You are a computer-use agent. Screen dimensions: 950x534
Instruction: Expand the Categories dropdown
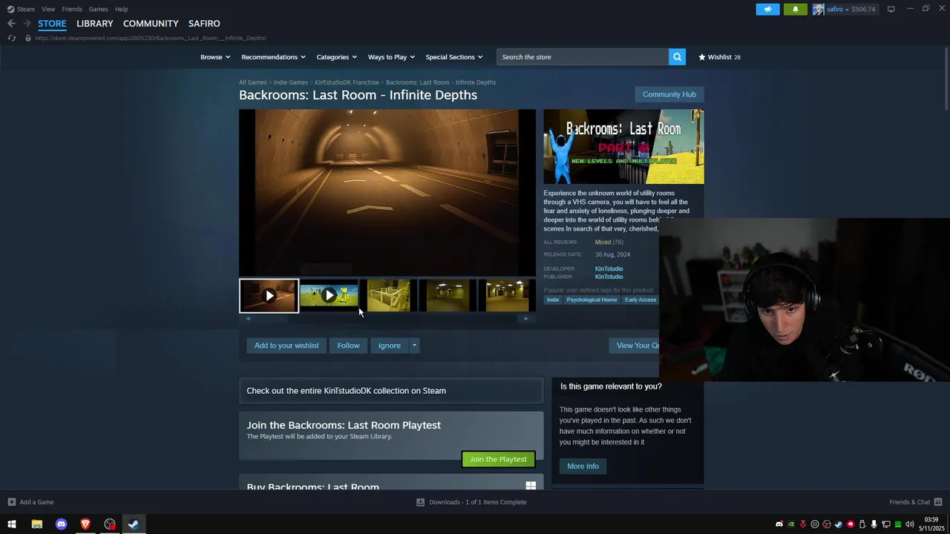(336, 57)
